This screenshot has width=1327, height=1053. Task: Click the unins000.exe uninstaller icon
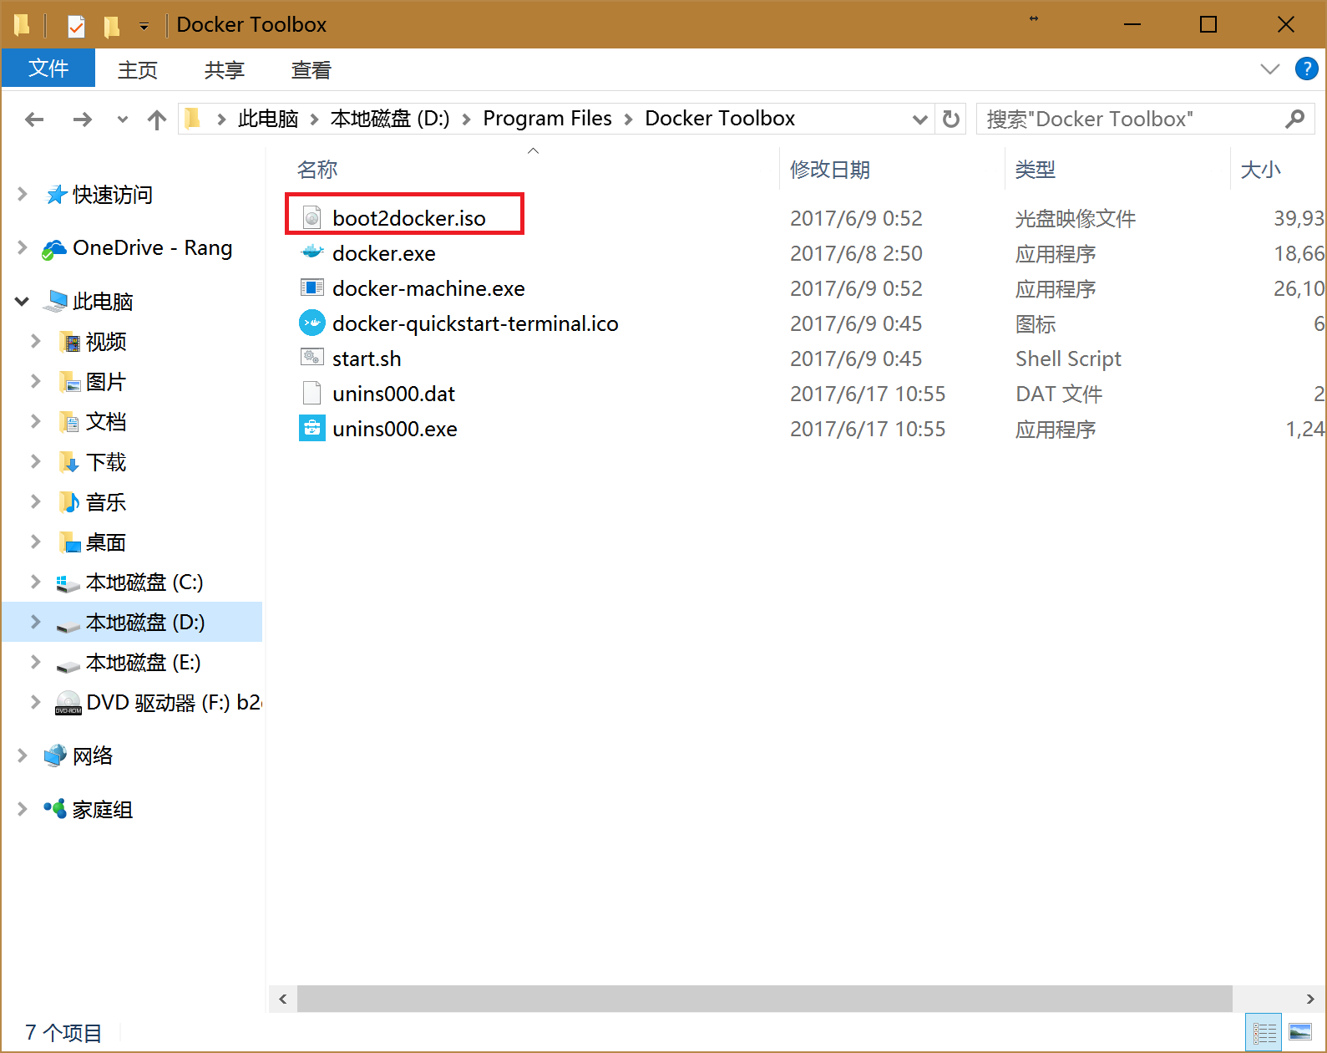(311, 428)
